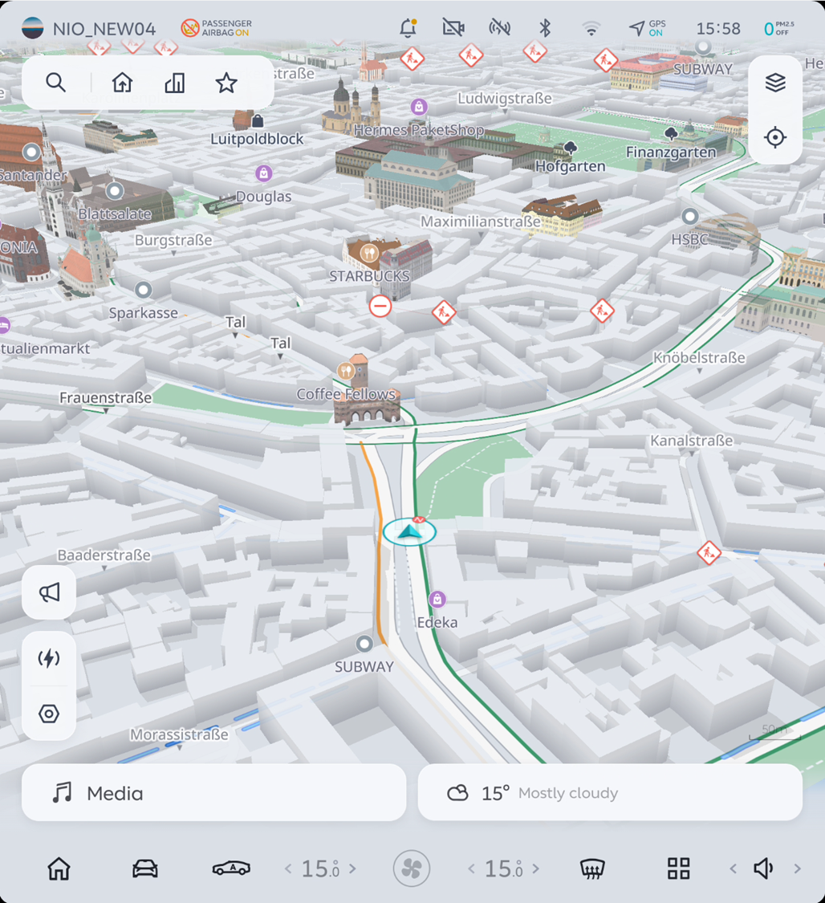Image resolution: width=825 pixels, height=903 pixels.
Task: Tap the vehicle position arrow marker
Action: [x=409, y=531]
